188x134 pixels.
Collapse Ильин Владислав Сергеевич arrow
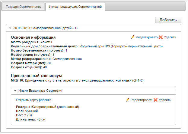(x=15, y=91)
